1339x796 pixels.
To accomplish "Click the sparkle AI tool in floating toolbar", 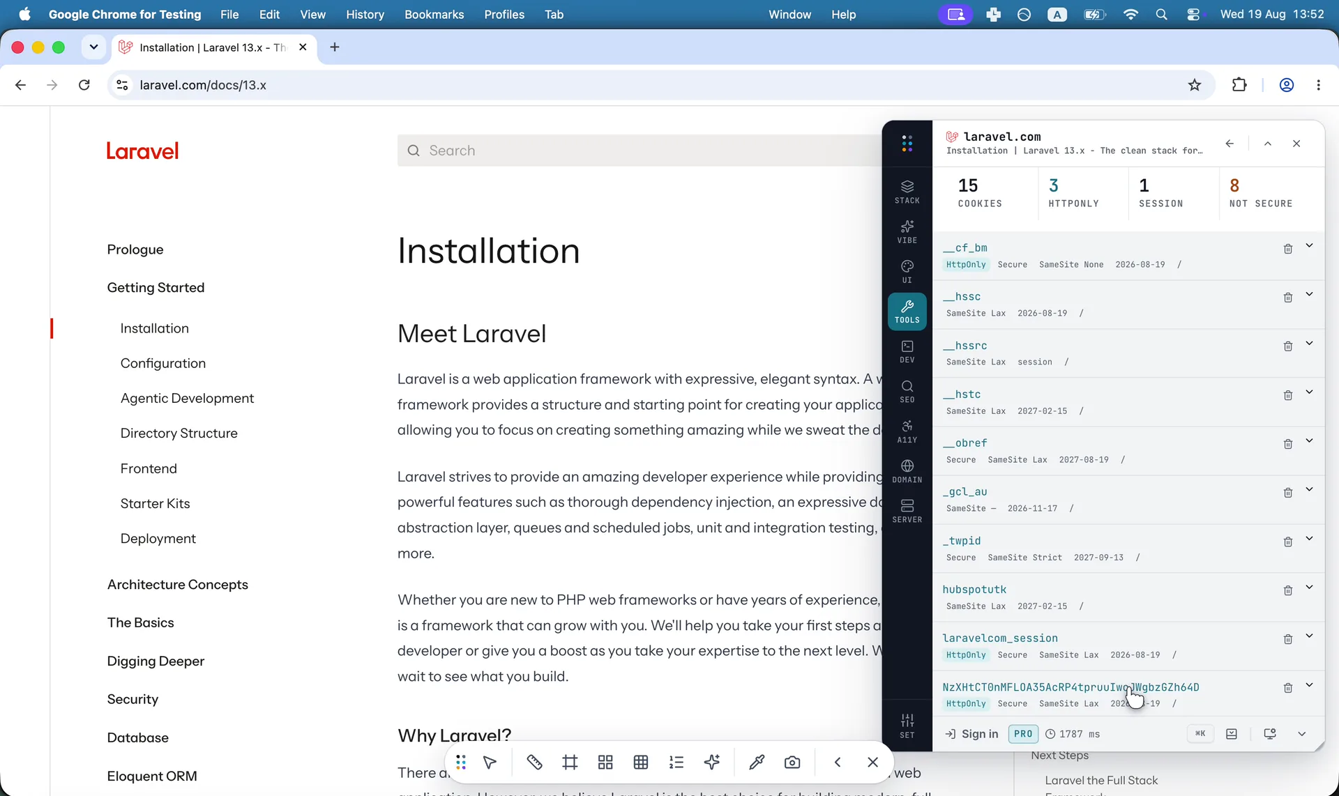I will pyautogui.click(x=712, y=763).
